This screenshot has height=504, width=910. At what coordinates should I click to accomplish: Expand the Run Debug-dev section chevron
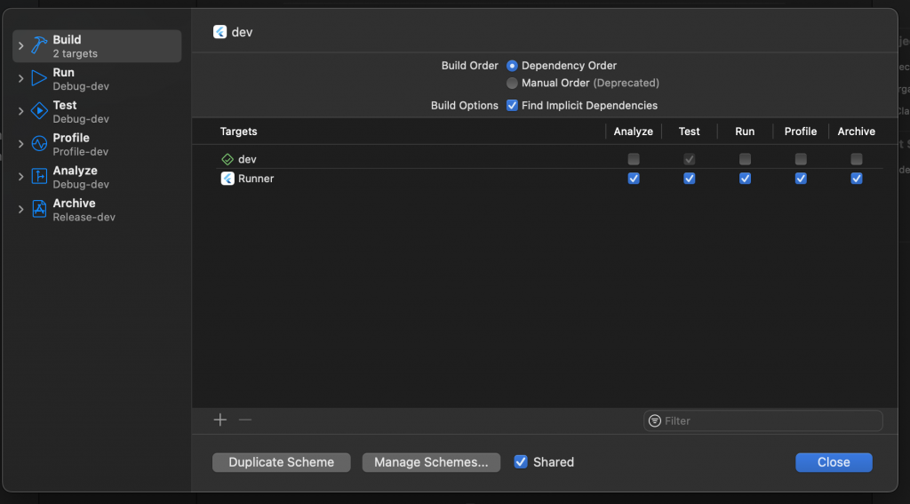21,78
